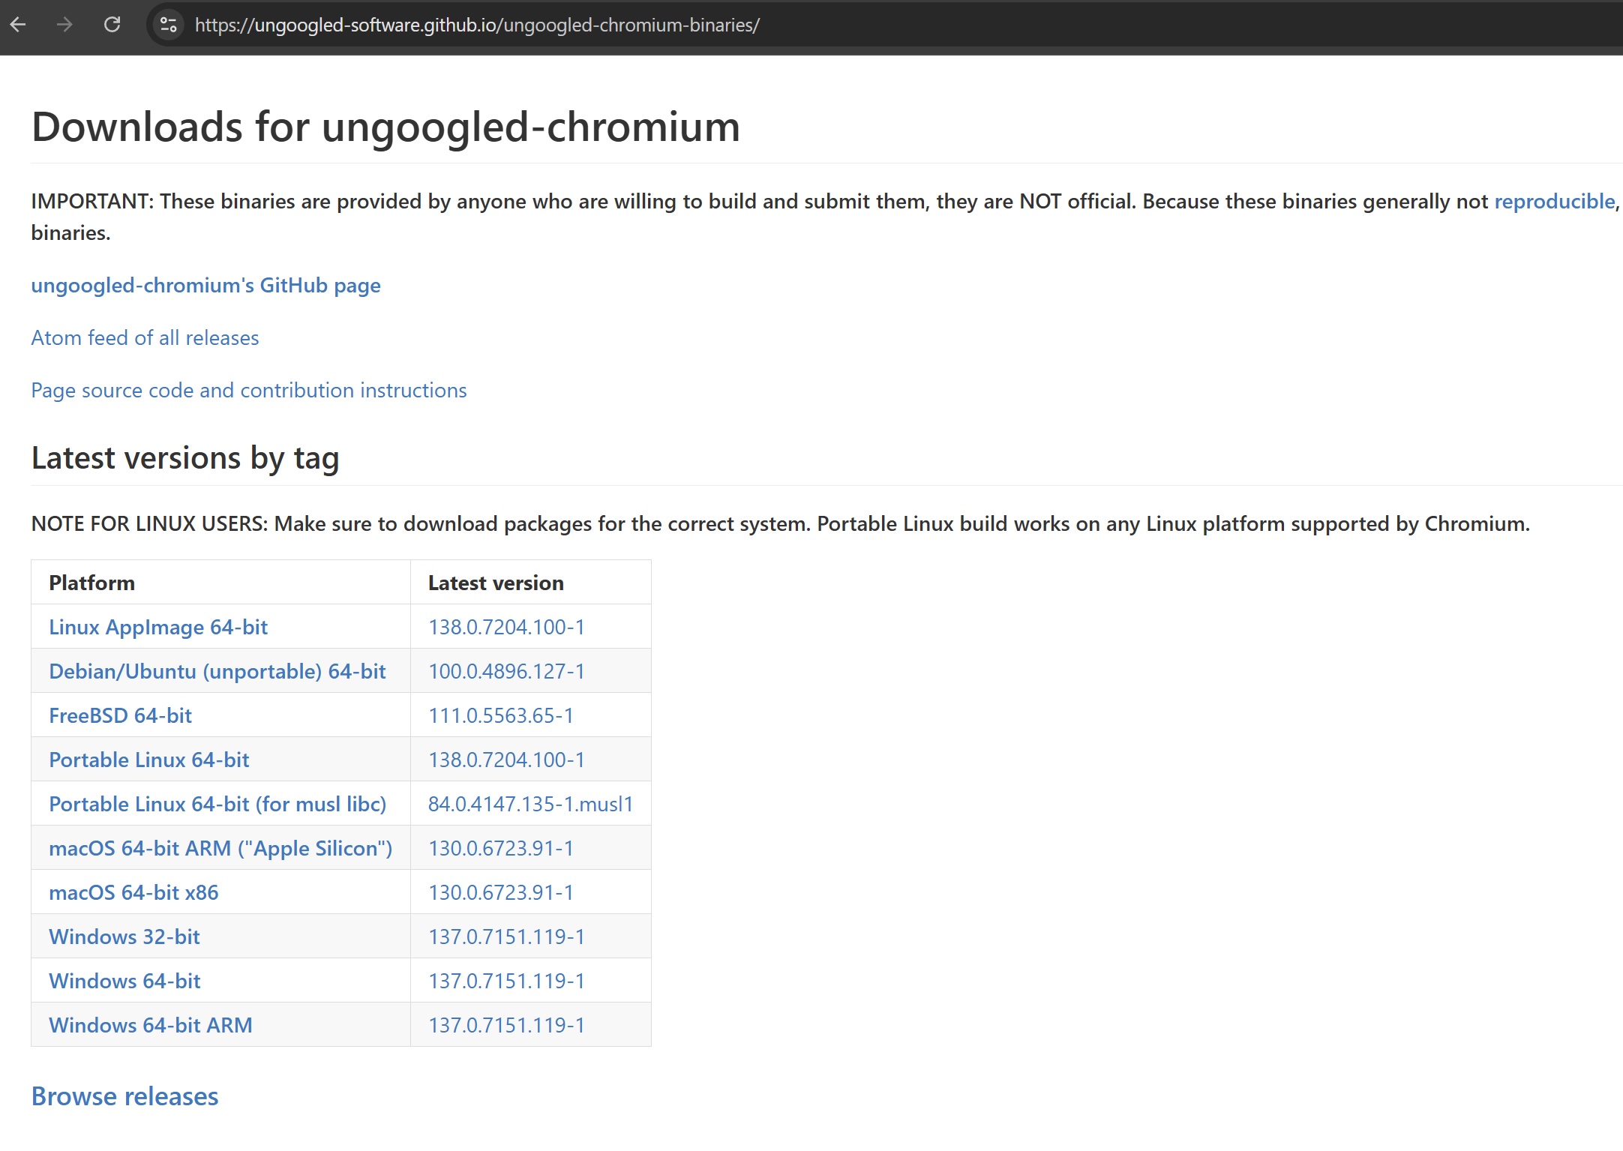Open the Browse releases heading link

click(x=124, y=1096)
